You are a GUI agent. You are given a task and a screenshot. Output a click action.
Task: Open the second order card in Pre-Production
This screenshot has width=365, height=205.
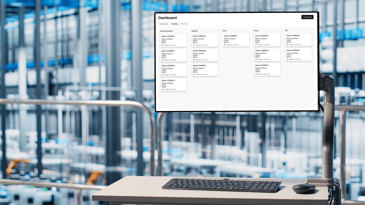[174, 55]
